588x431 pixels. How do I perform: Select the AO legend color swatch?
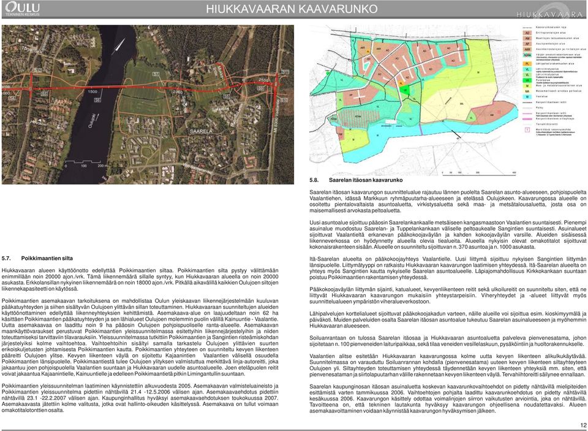527,33
